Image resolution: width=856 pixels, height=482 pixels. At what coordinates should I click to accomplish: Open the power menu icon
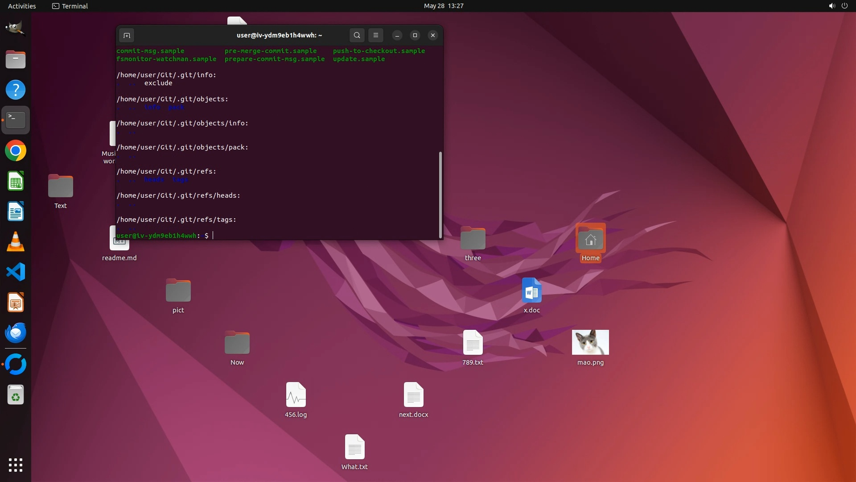click(844, 6)
